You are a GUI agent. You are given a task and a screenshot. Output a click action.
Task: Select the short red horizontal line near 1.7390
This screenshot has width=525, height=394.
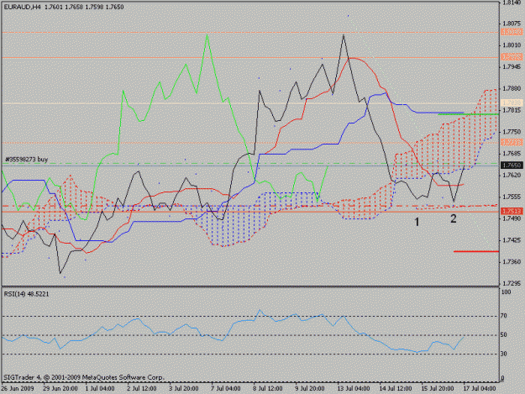pos(476,251)
